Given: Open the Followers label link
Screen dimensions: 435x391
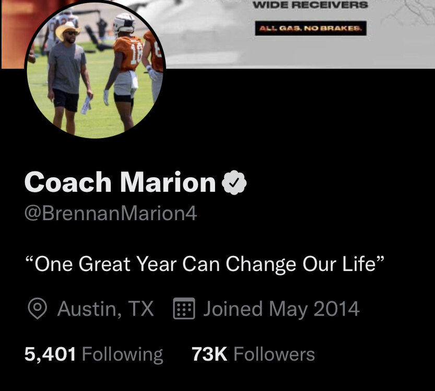Looking at the screenshot, I should [274, 354].
